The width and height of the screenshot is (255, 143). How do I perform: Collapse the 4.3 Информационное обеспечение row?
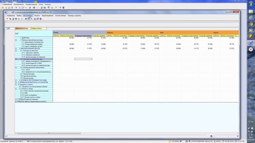click(16, 68)
